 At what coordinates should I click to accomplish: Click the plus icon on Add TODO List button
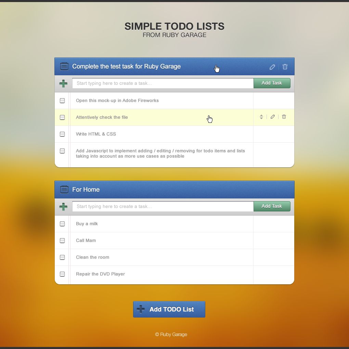(x=141, y=309)
